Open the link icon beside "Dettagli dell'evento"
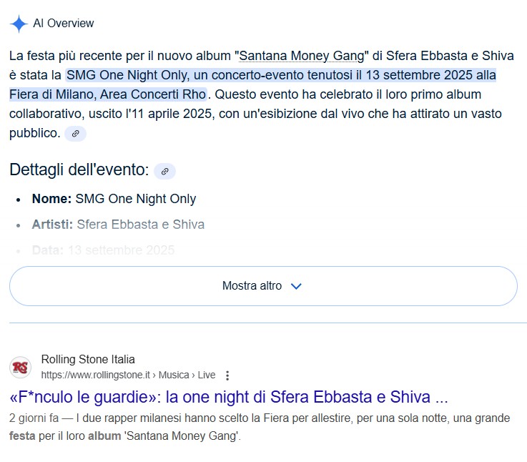Image resolution: width=527 pixels, height=462 pixels. (164, 171)
